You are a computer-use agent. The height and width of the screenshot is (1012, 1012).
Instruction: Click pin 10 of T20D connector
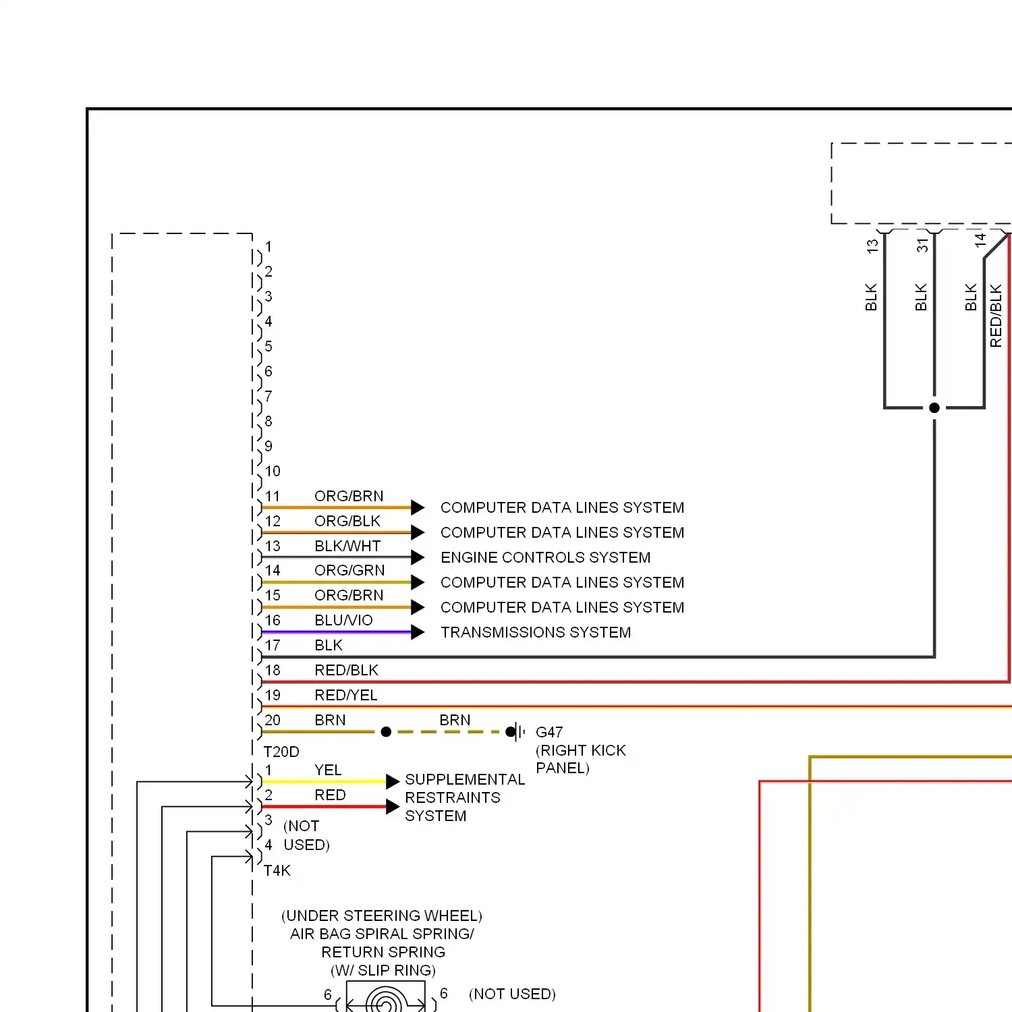point(272,471)
